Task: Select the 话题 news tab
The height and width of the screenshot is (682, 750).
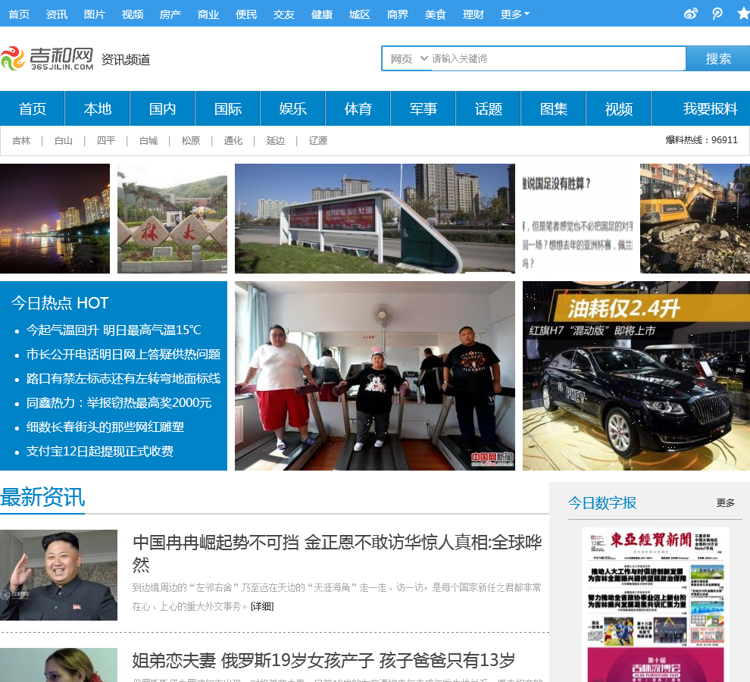Action: [489, 108]
